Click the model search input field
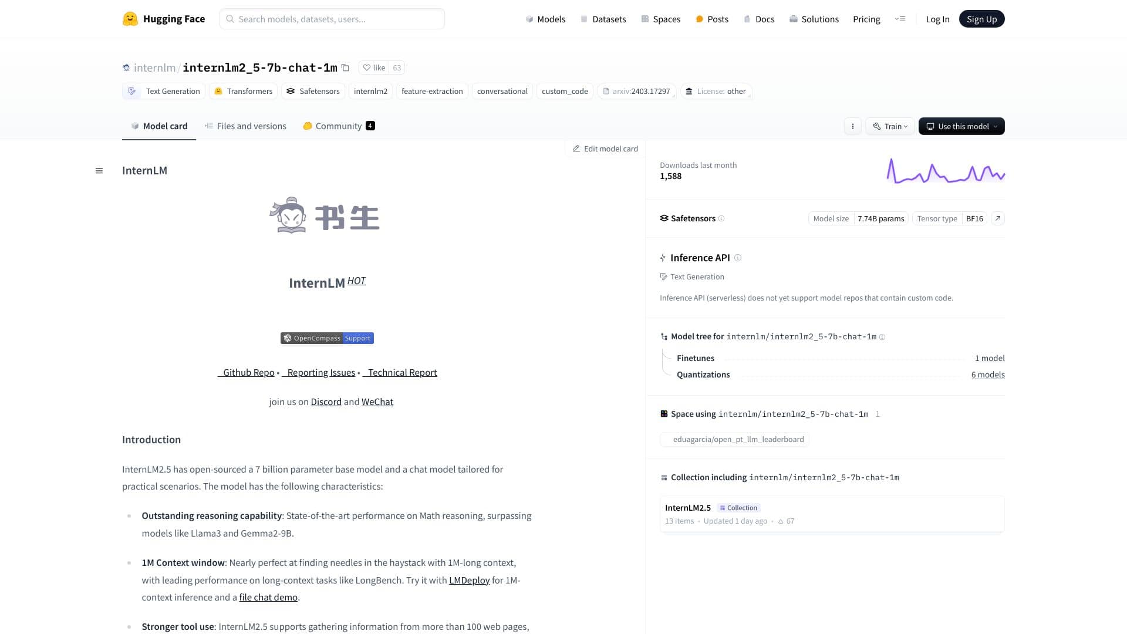Viewport: 1127px width, 634px height. [332, 19]
